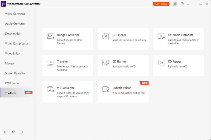Launch the CD Burner tool title
211x140 pixels.
pyautogui.click(x=119, y=61)
